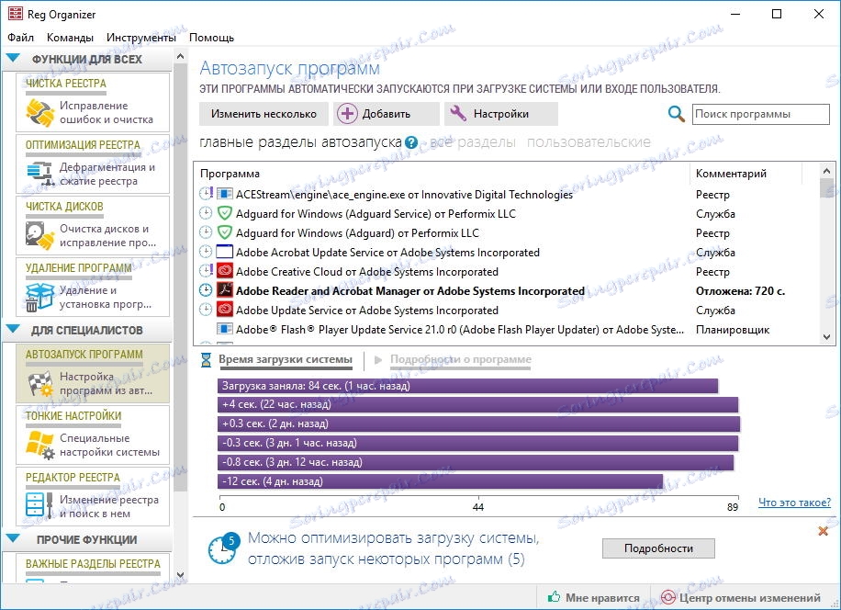Select 'ACEStream\engine\ace_engine.exe' row text
The height and width of the screenshot is (610, 841).
point(404,194)
